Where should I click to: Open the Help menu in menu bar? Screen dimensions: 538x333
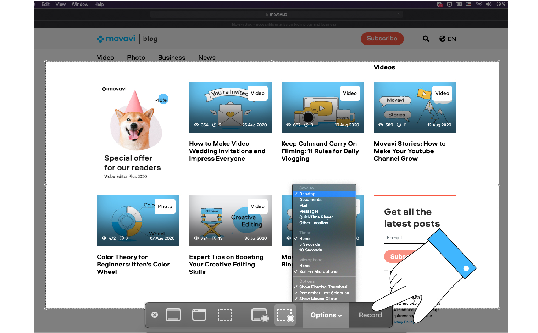(x=99, y=4)
